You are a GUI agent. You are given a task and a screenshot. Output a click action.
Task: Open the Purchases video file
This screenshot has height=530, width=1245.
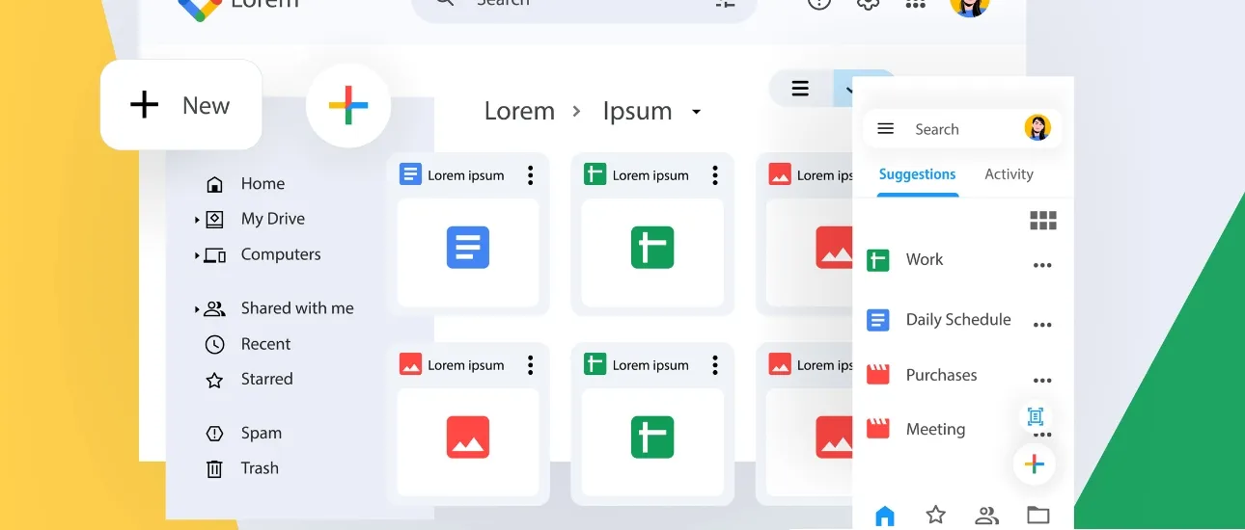[941, 375]
